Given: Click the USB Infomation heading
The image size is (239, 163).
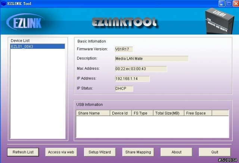Looking at the screenshot, I should click(x=90, y=104).
